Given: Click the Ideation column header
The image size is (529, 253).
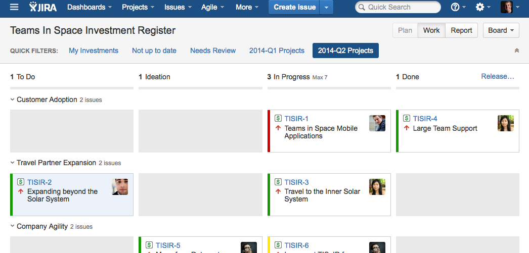Looking at the screenshot, I should [158, 77].
